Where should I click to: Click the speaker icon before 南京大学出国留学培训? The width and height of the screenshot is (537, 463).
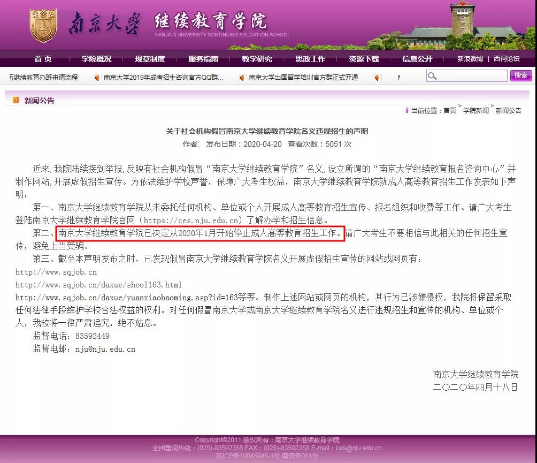tap(242, 78)
